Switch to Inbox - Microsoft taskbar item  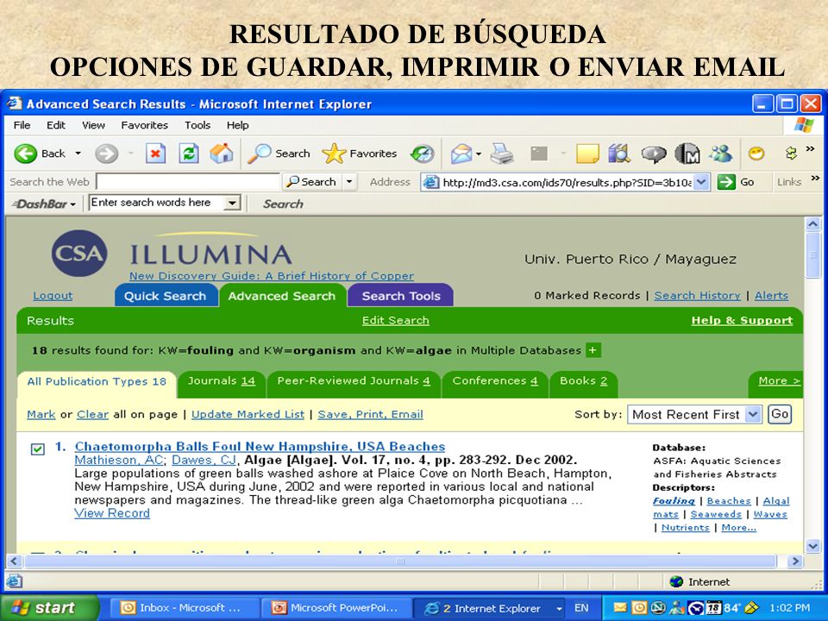coord(186,608)
